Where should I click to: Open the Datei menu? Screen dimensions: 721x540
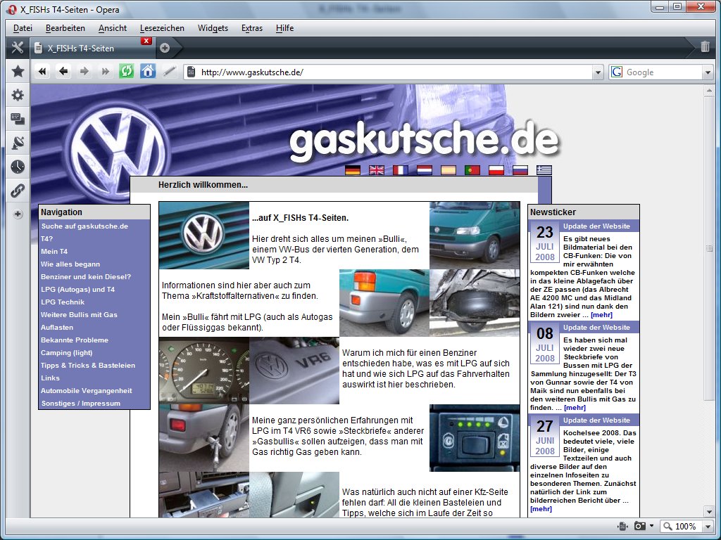point(23,28)
